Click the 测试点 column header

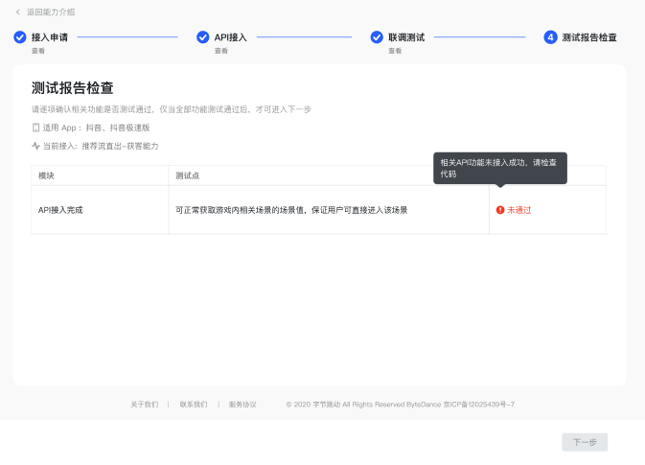[186, 175]
